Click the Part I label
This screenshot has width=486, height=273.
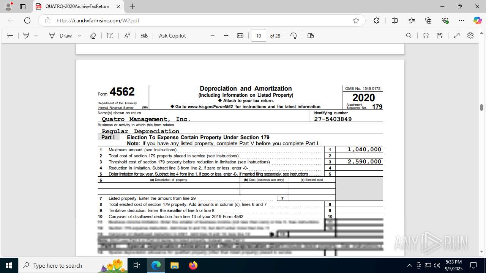pos(108,137)
